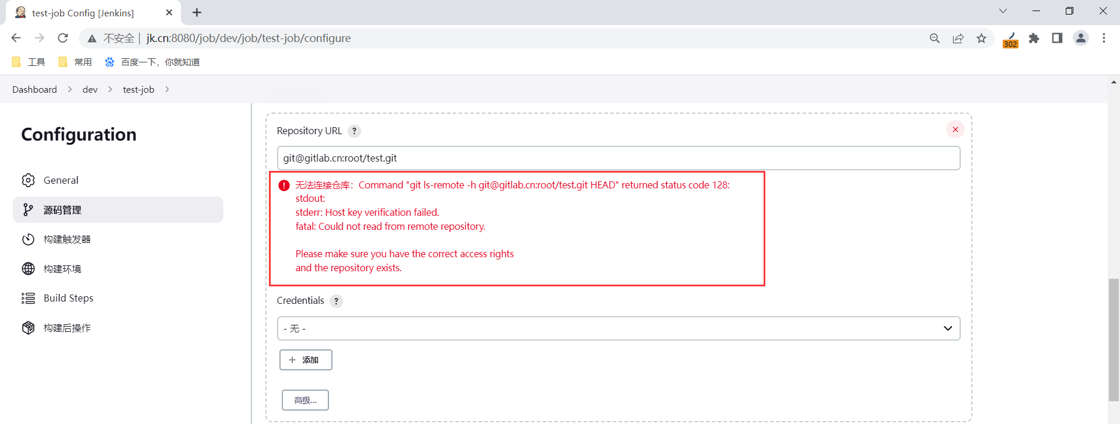Click the share page icon

pyautogui.click(x=958, y=38)
